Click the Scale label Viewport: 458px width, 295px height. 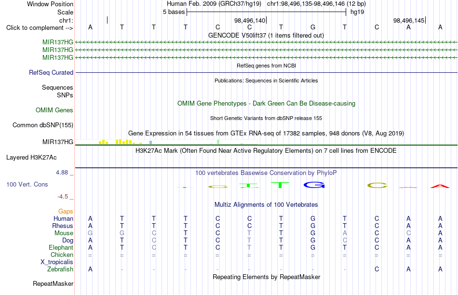coord(65,12)
